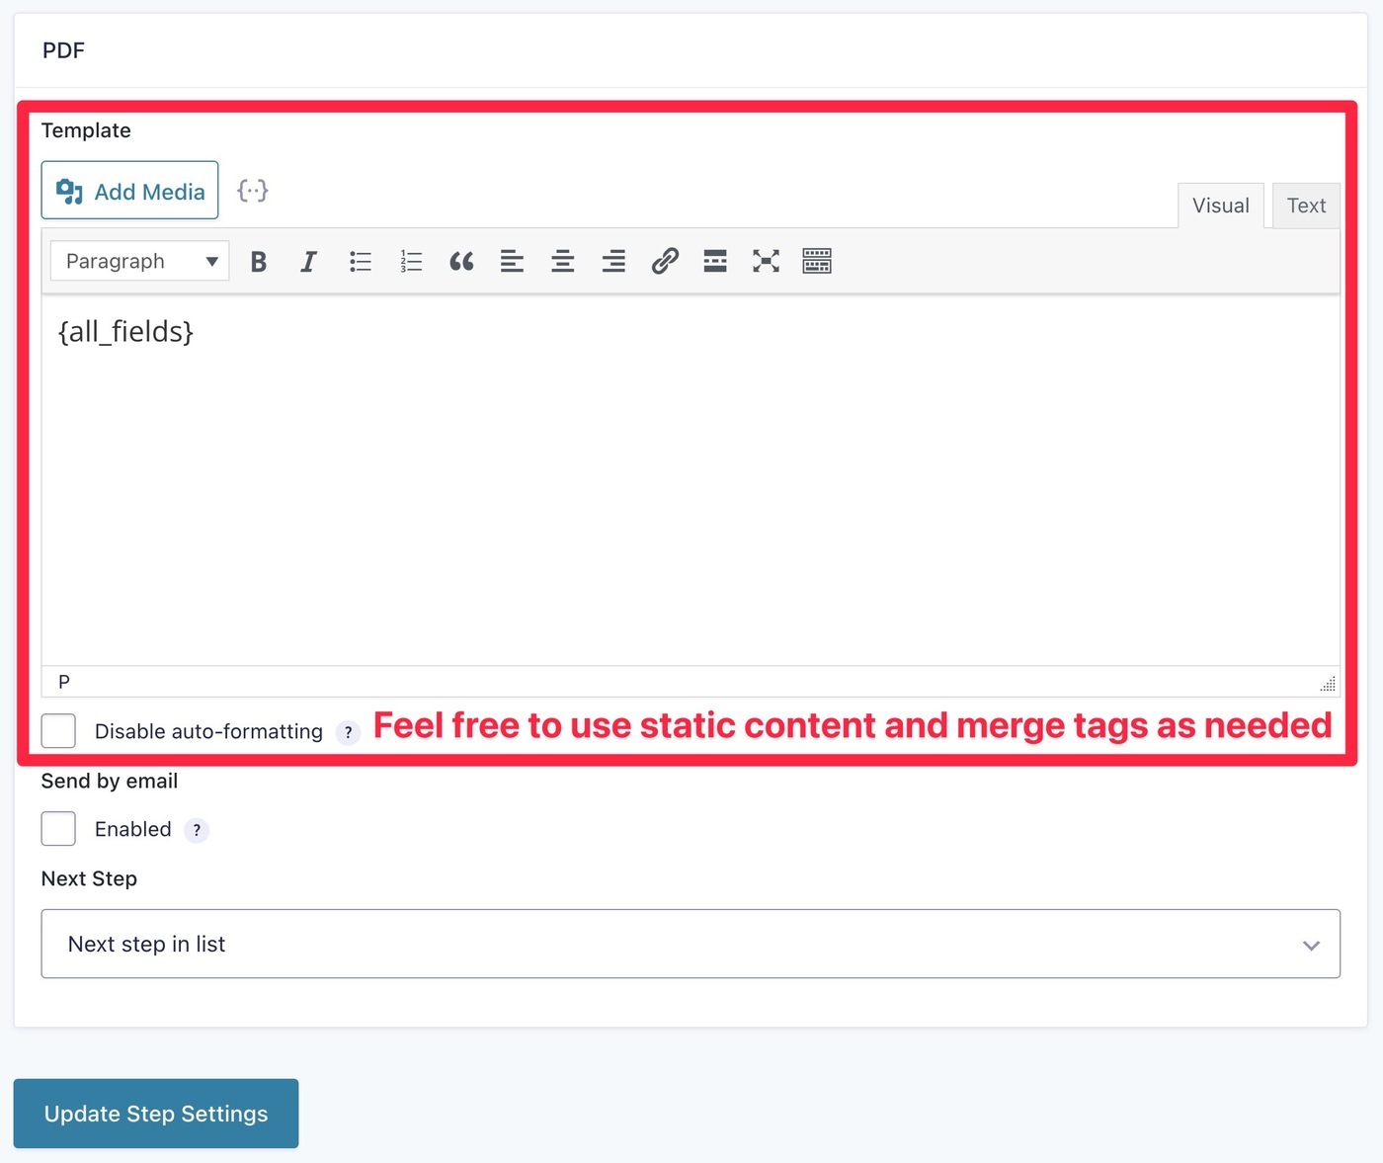Insert or edit a link
Screen dimensions: 1383x1163
[665, 261]
